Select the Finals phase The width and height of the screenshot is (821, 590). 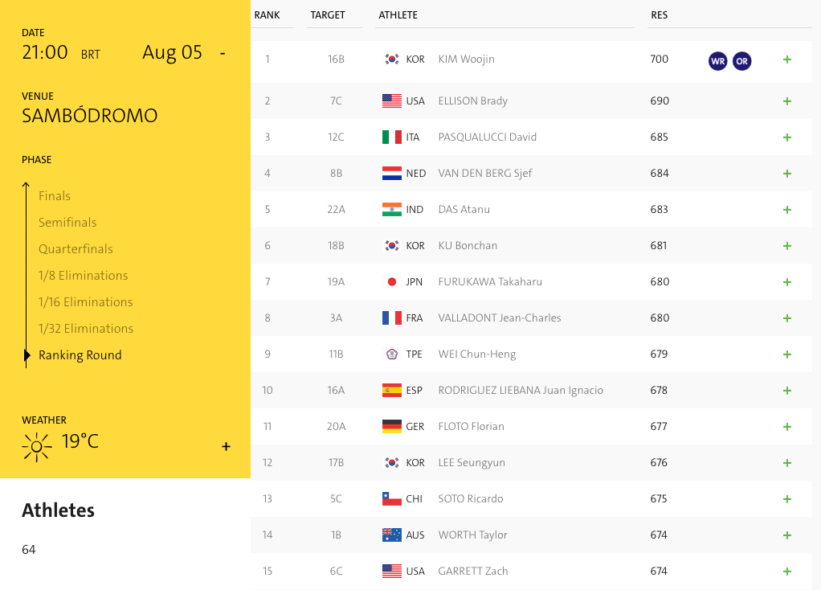coord(55,196)
